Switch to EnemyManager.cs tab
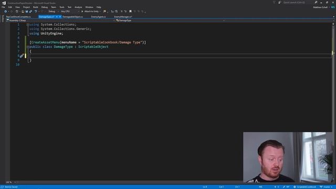 pyautogui.click(x=123, y=17)
